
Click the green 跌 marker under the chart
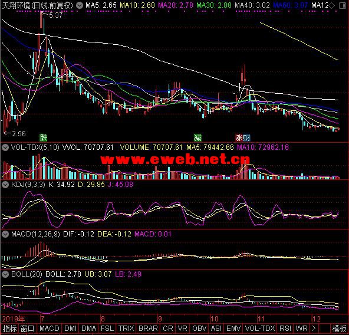click(44, 137)
